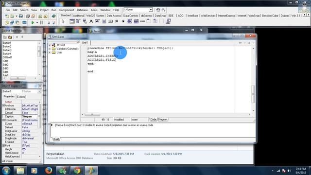Pick the PopupMenu component in palette

(x=85, y=21)
